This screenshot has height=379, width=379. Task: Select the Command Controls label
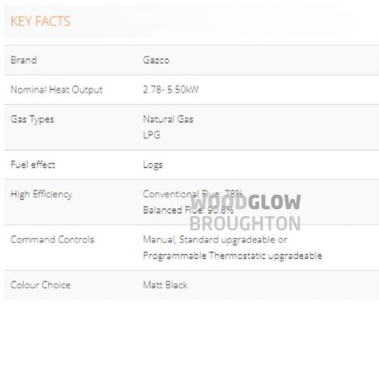[52, 240]
